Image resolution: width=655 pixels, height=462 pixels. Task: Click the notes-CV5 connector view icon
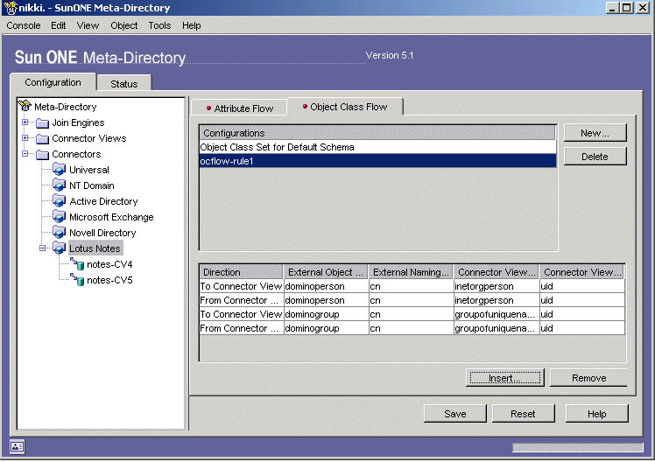[77, 280]
